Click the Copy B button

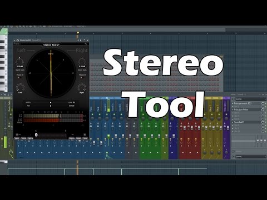click(30, 138)
